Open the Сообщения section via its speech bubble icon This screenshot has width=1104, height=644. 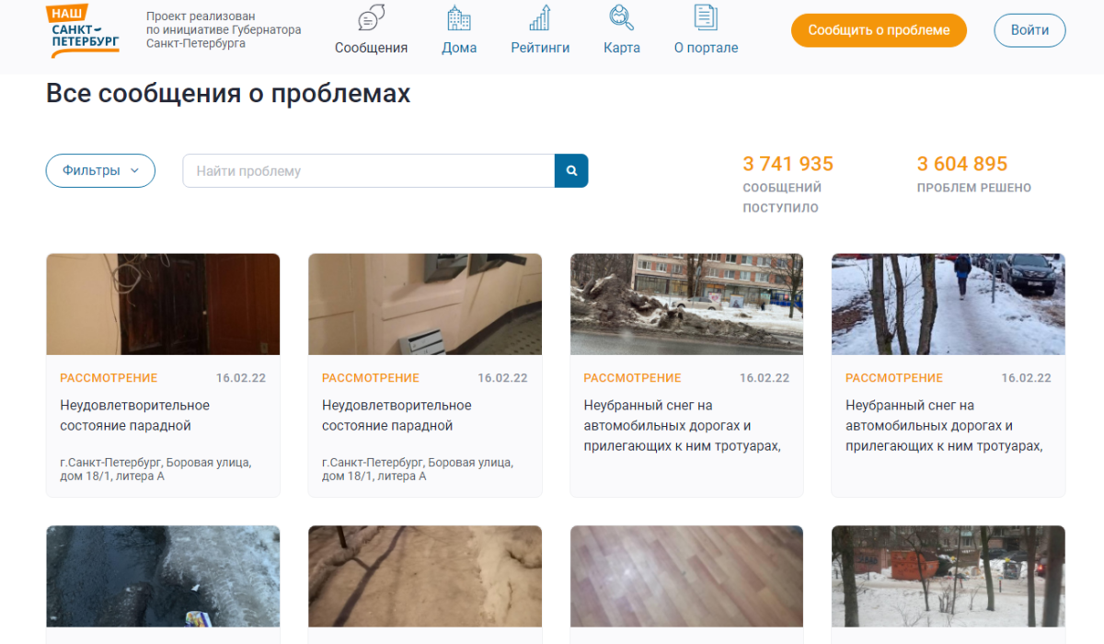pyautogui.click(x=371, y=20)
